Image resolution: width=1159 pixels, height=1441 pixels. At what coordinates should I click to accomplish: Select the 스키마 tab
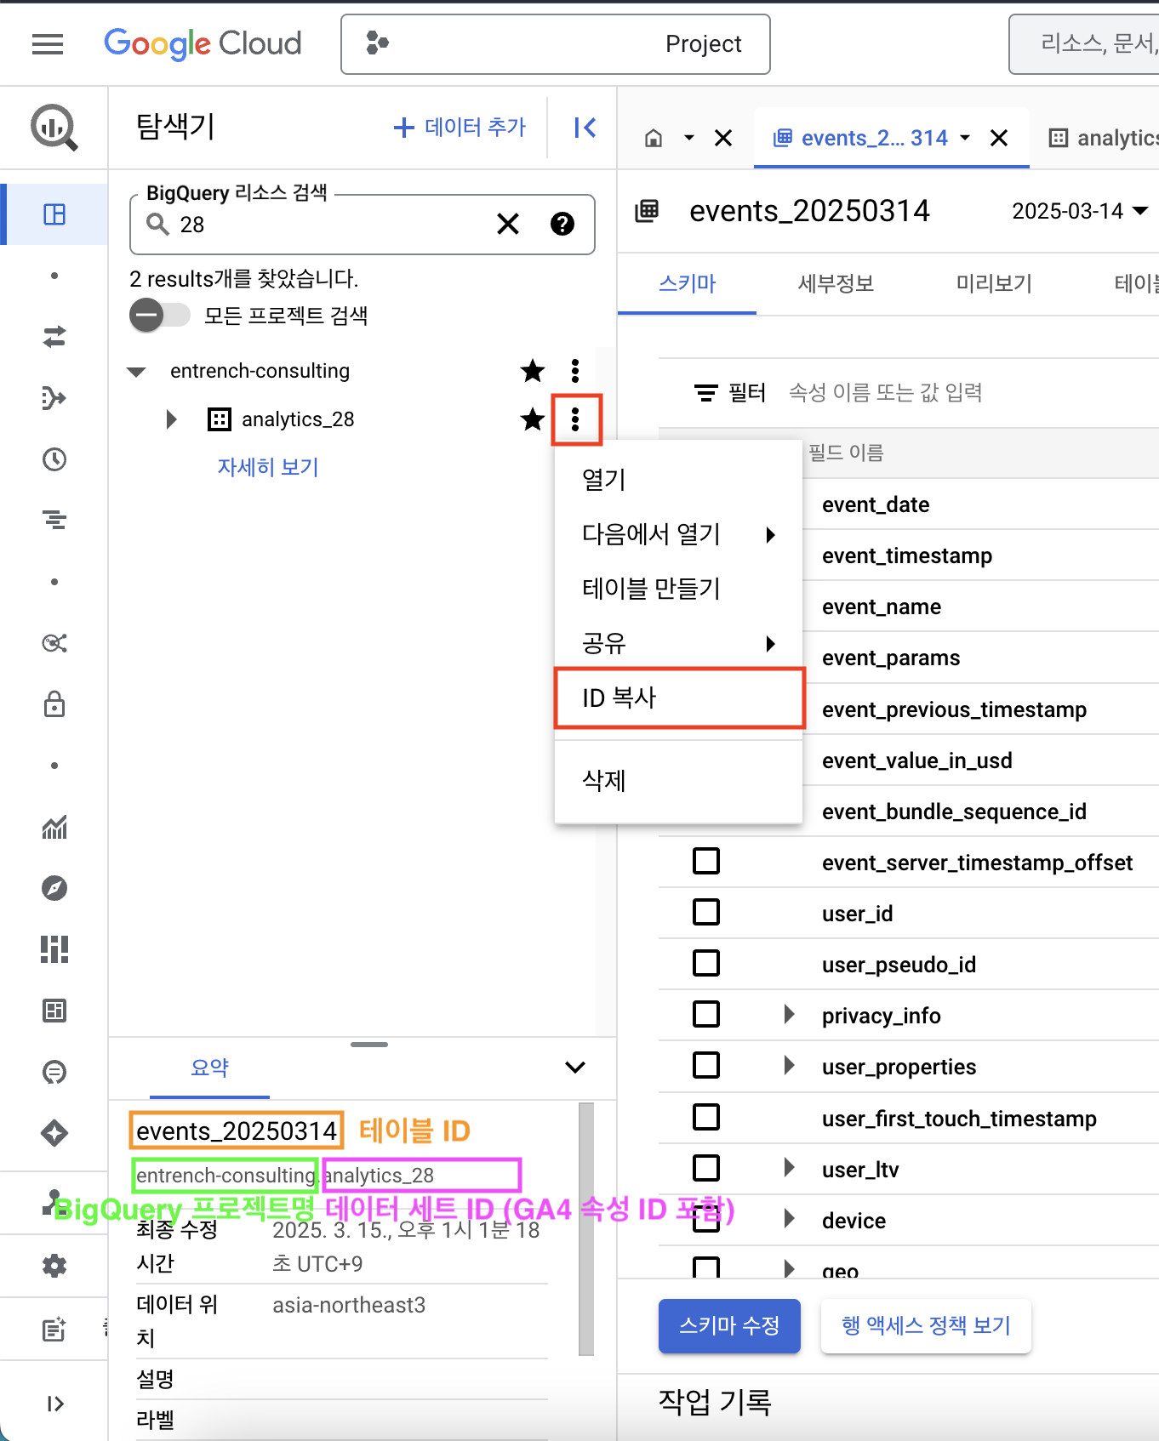coord(688,284)
